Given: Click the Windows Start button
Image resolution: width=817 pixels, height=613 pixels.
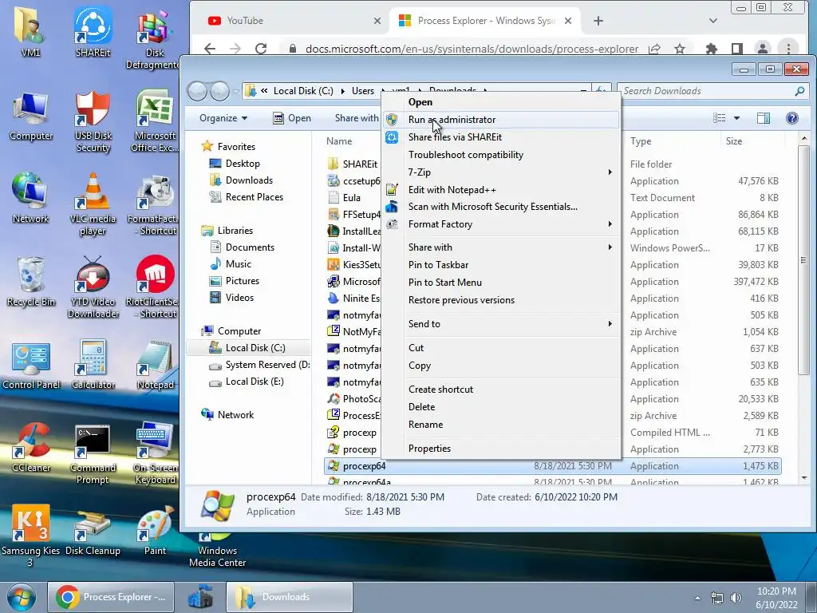Looking at the screenshot, I should pyautogui.click(x=22, y=597).
